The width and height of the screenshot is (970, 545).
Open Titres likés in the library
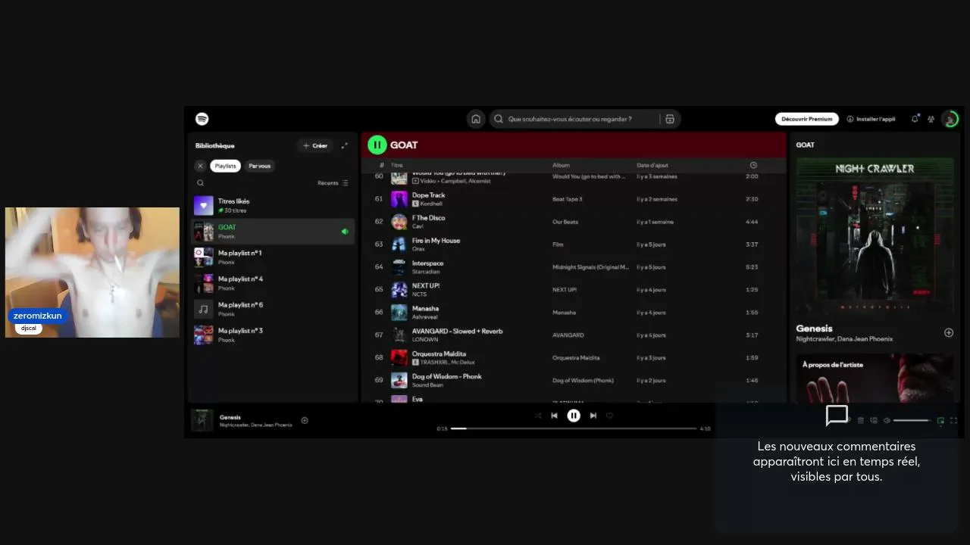coord(273,205)
